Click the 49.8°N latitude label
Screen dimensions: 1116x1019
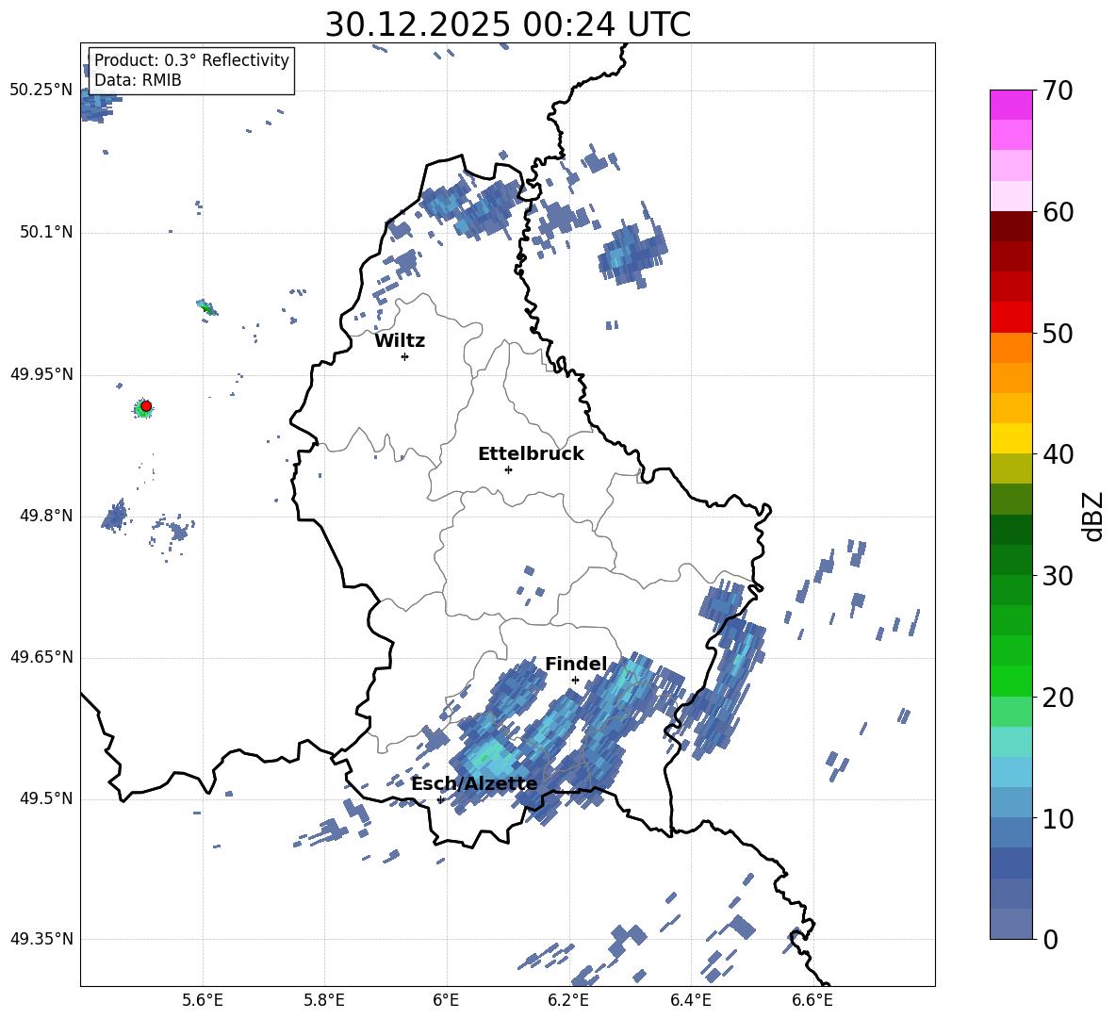(x=45, y=516)
